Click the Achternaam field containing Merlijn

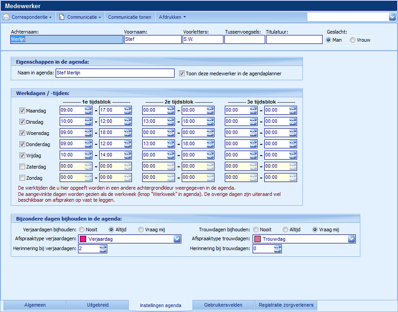pos(67,39)
